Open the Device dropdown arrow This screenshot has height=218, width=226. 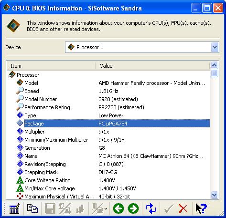(215, 47)
